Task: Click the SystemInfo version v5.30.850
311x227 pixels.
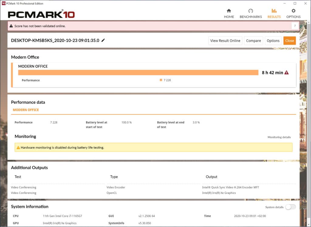Action: pyautogui.click(x=145, y=223)
